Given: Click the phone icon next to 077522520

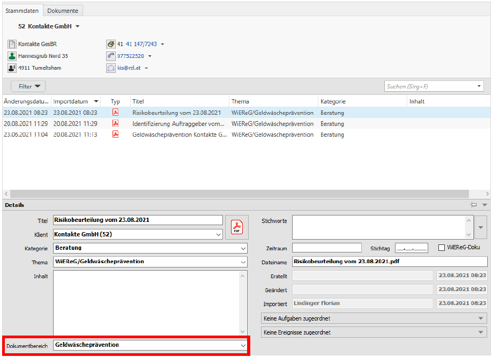Looking at the screenshot, I should 111,56.
